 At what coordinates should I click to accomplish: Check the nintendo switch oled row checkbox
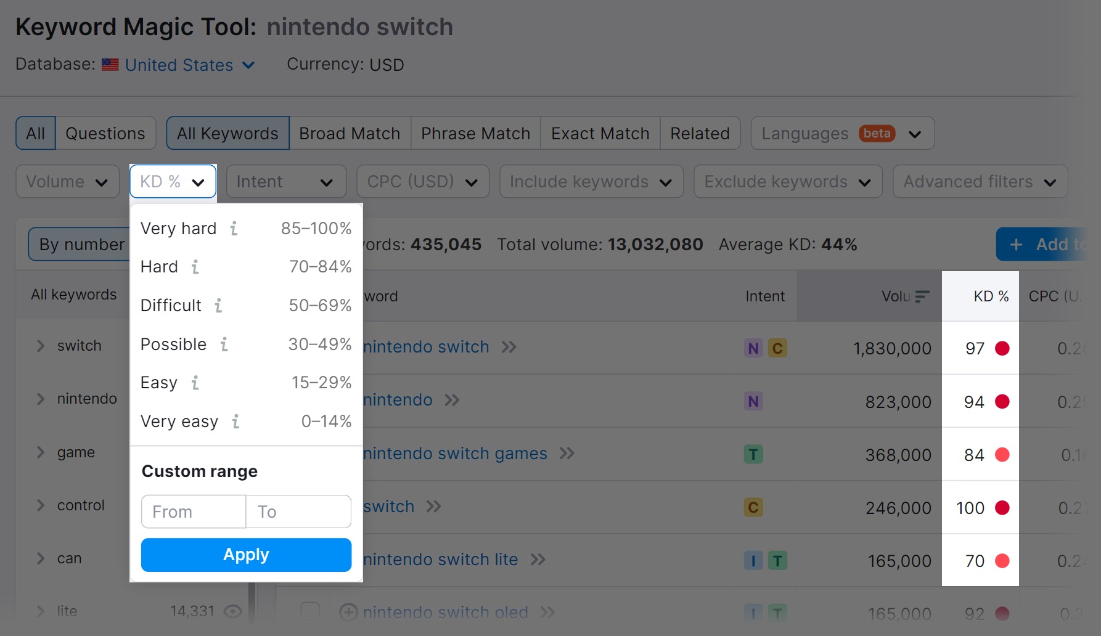[x=310, y=612]
